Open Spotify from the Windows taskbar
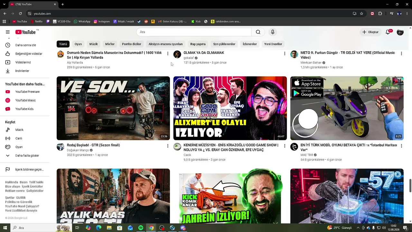Image resolution: width=412 pixels, height=232 pixels. [141, 228]
